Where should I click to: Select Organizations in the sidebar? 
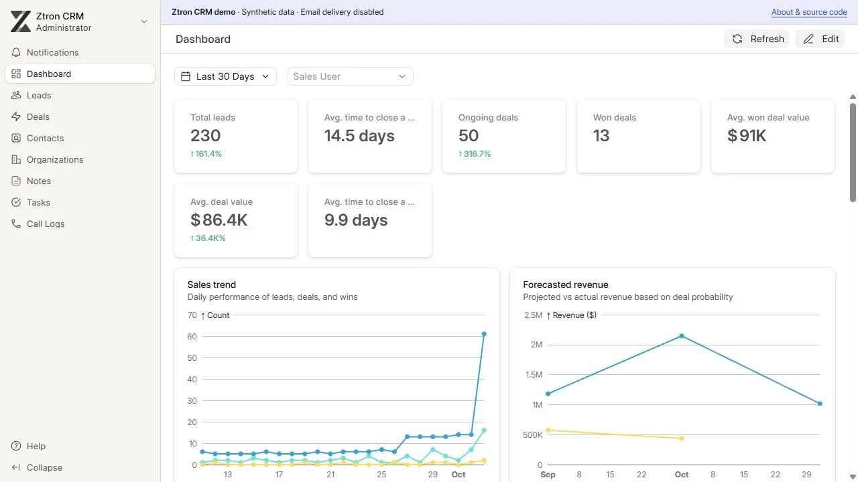point(80,159)
